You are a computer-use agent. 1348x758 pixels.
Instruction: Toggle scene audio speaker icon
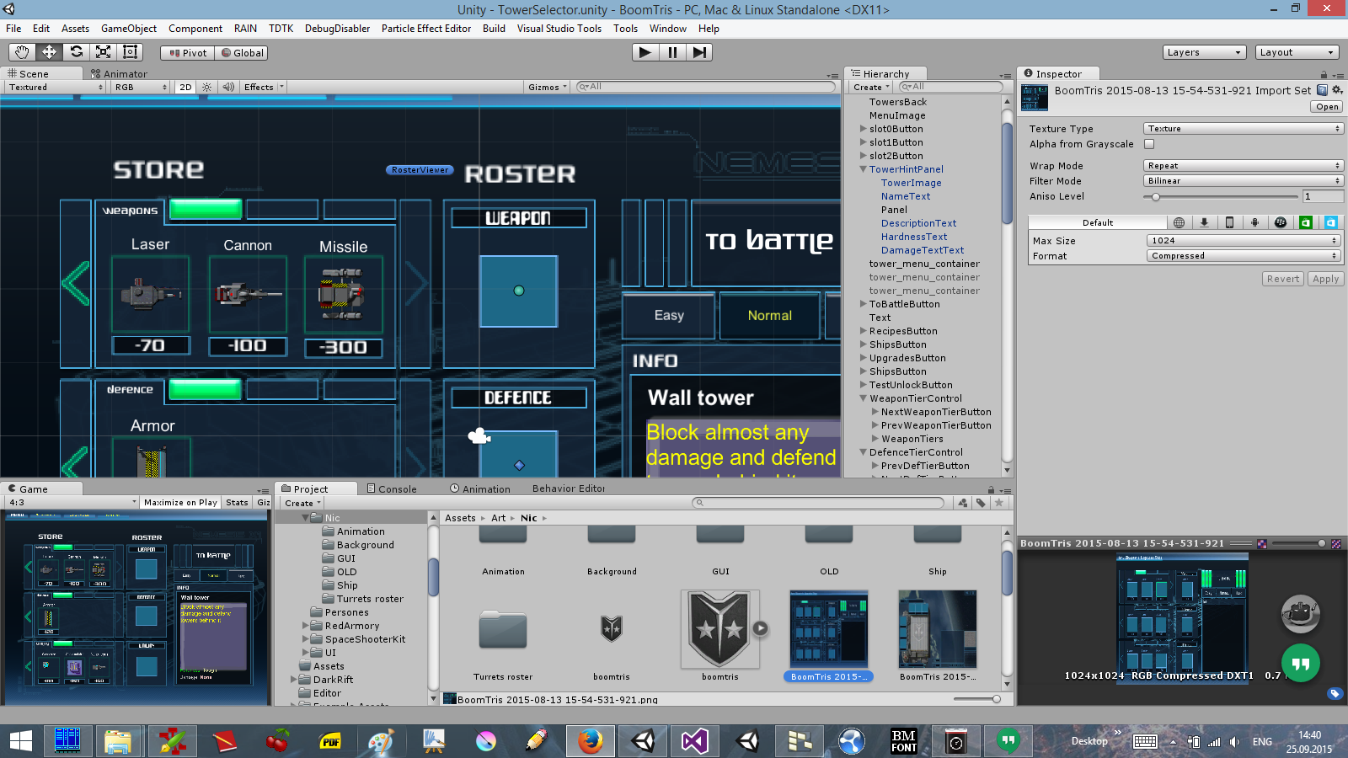pyautogui.click(x=227, y=87)
